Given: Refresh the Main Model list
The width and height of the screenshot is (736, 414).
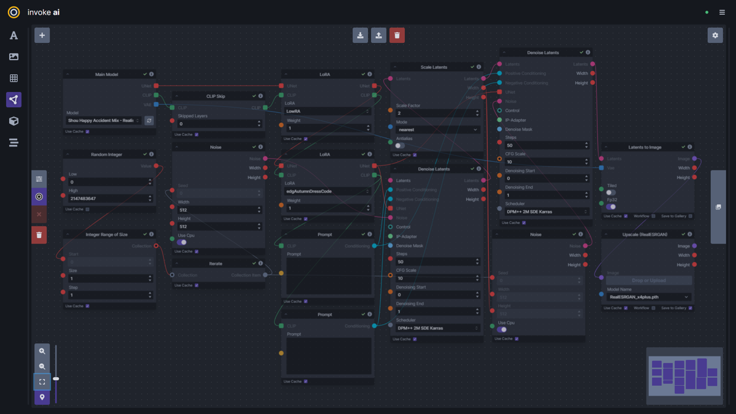Looking at the screenshot, I should pos(149,121).
